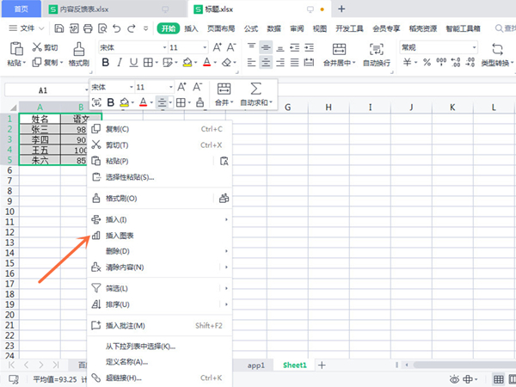The image size is (516, 387).
Task: Click the Merge and Center (合并居中) ribbon button
Action: [339, 53]
